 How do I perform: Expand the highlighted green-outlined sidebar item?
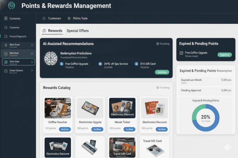tap(32, 62)
